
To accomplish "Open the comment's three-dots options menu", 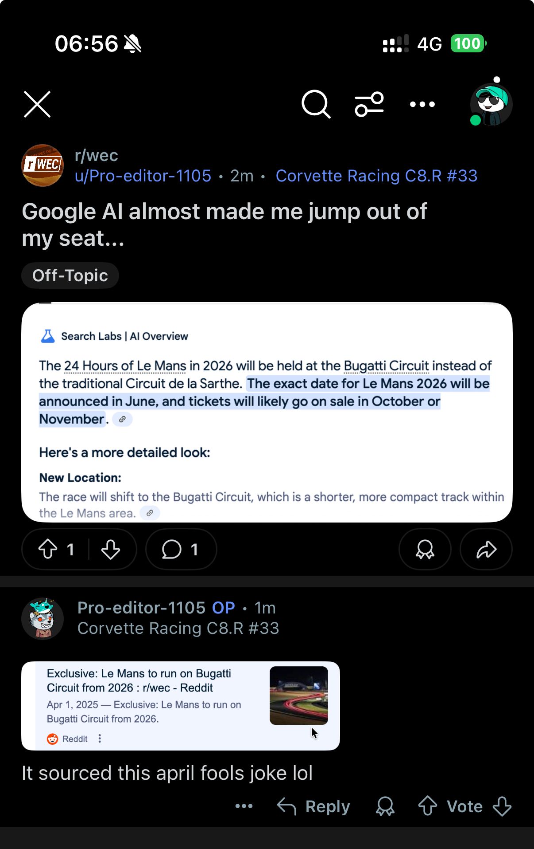I will point(244,806).
